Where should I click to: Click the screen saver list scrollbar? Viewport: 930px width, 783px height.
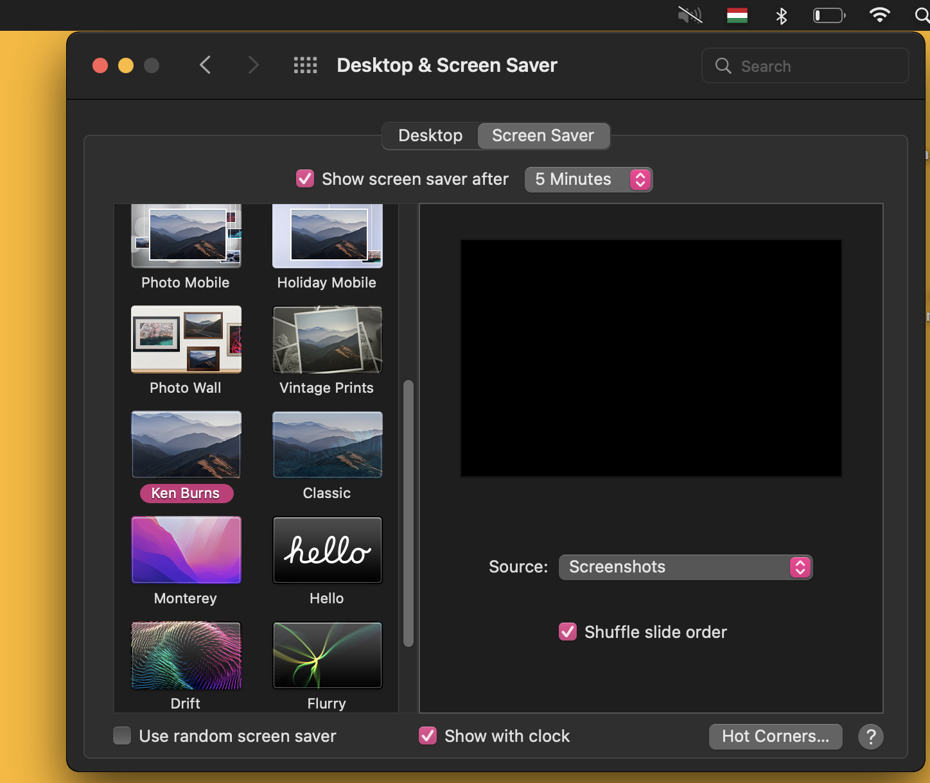pos(408,513)
